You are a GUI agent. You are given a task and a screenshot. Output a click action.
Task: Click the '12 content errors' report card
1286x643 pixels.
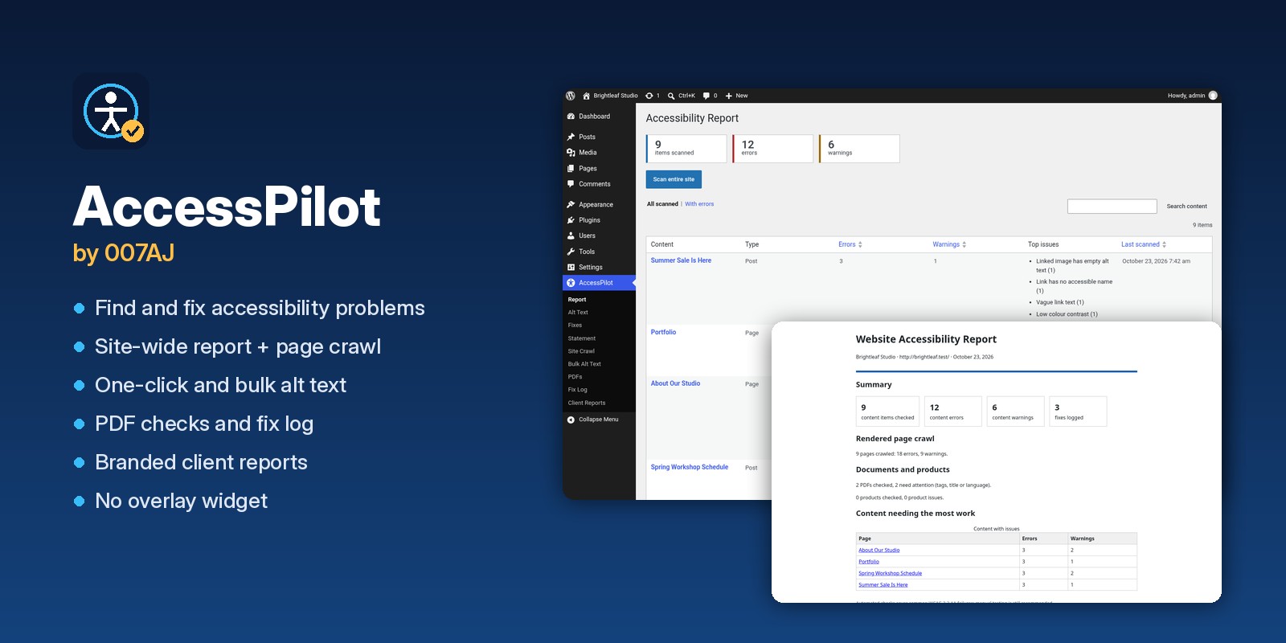[x=953, y=412]
